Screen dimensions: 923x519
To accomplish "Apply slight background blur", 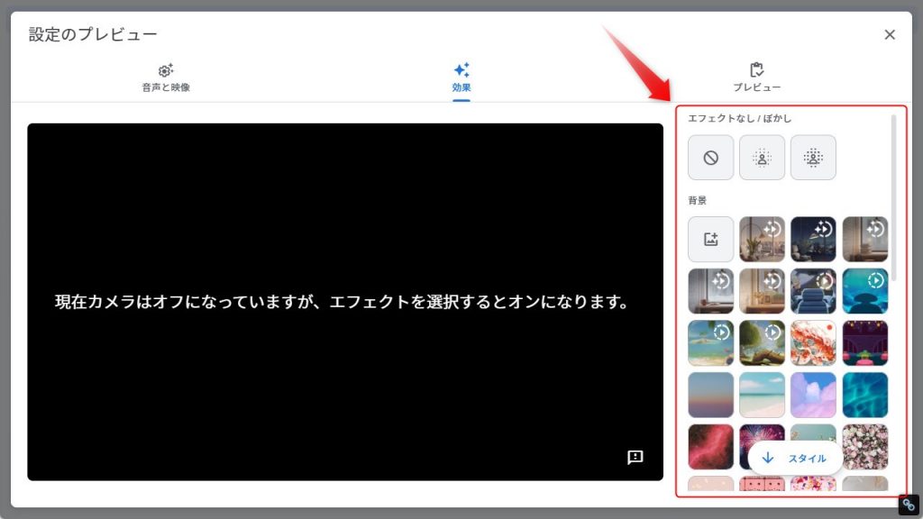I will click(762, 158).
